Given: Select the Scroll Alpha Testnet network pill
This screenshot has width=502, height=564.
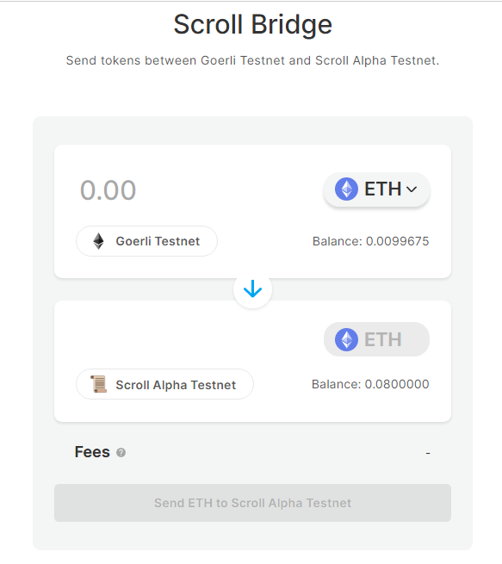Looking at the screenshot, I should [164, 384].
